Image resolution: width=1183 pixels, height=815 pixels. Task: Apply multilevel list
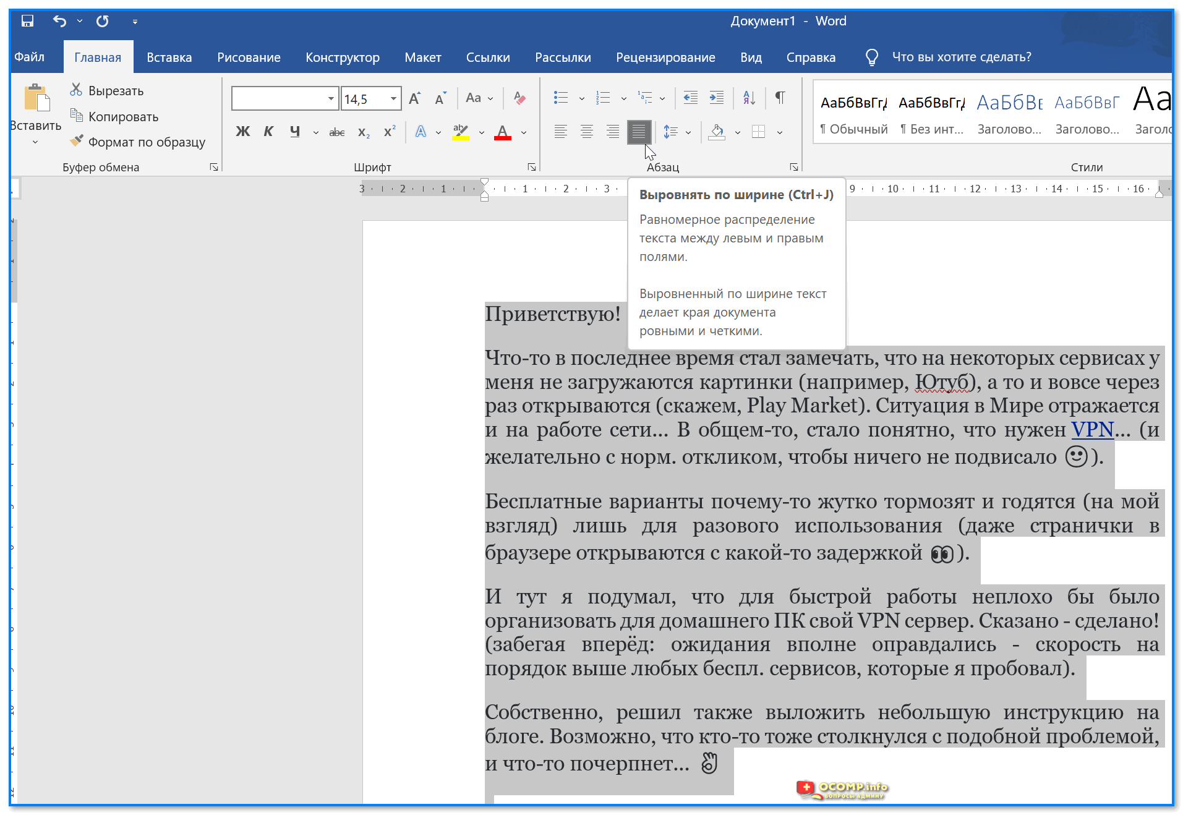coord(645,98)
